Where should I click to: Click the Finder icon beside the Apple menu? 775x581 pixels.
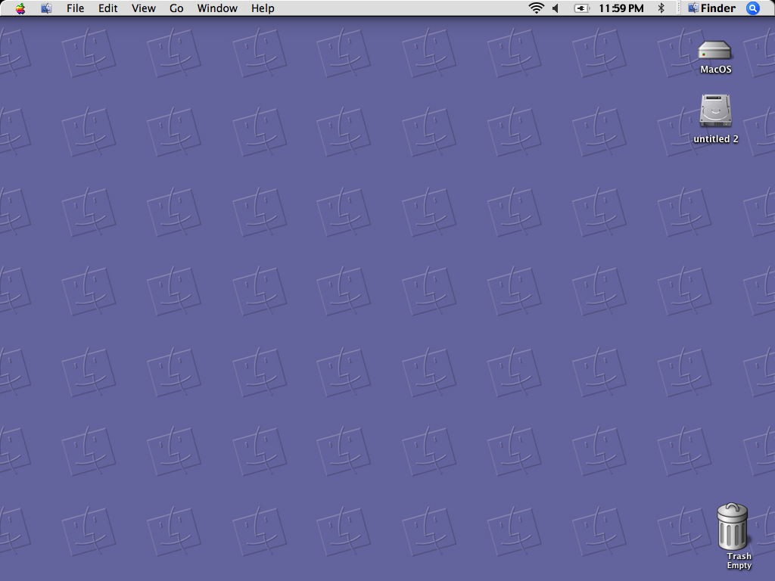point(46,8)
